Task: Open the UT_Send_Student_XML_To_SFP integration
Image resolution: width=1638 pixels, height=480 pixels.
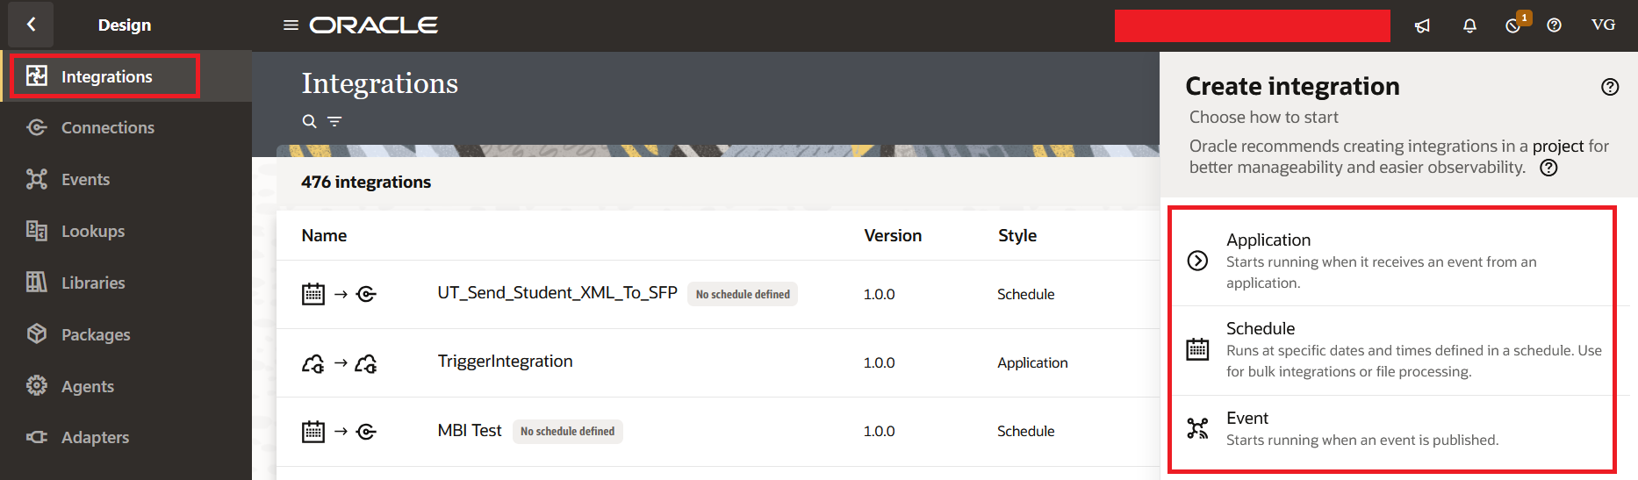Action: point(557,293)
